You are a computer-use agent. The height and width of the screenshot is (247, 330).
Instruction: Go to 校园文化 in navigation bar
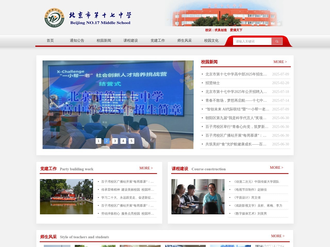[211, 41]
